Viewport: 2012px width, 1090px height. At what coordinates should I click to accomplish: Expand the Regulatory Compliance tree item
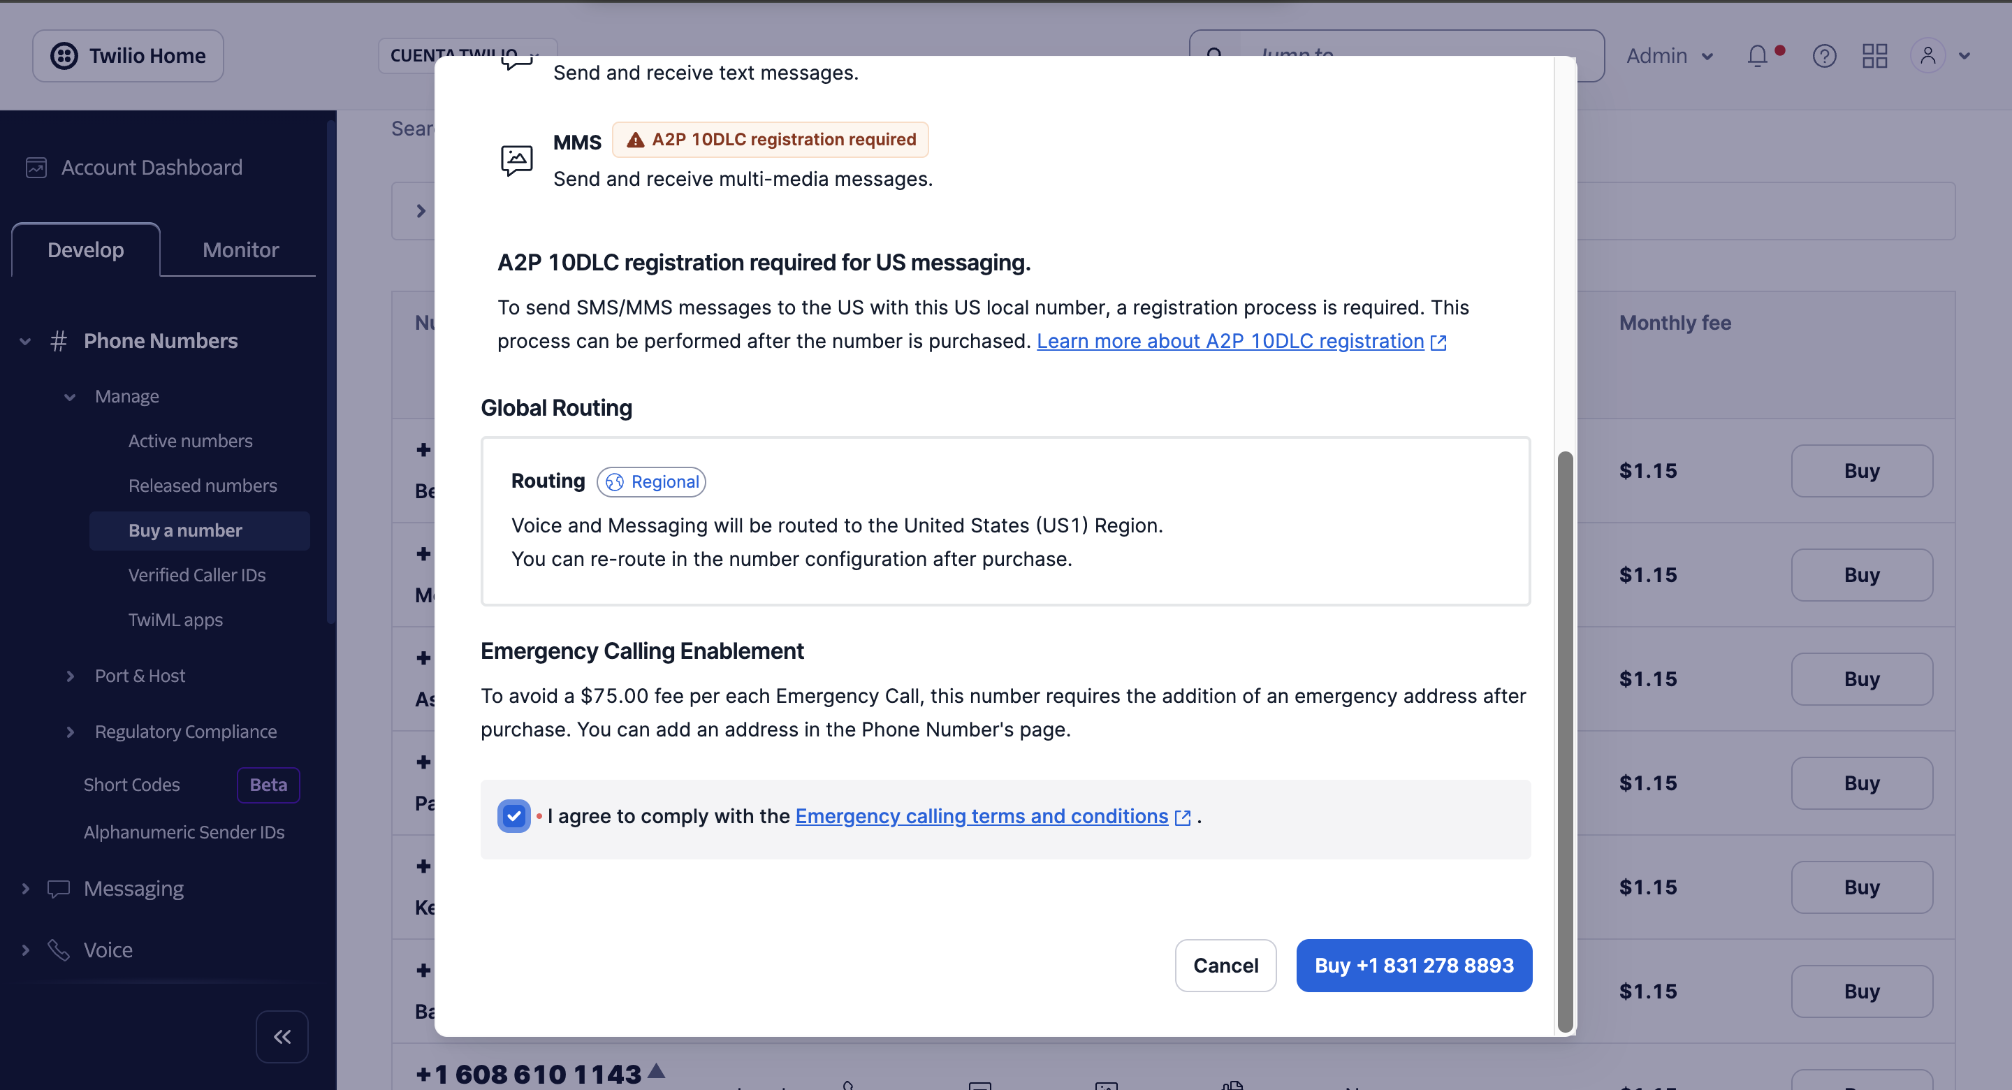point(71,732)
